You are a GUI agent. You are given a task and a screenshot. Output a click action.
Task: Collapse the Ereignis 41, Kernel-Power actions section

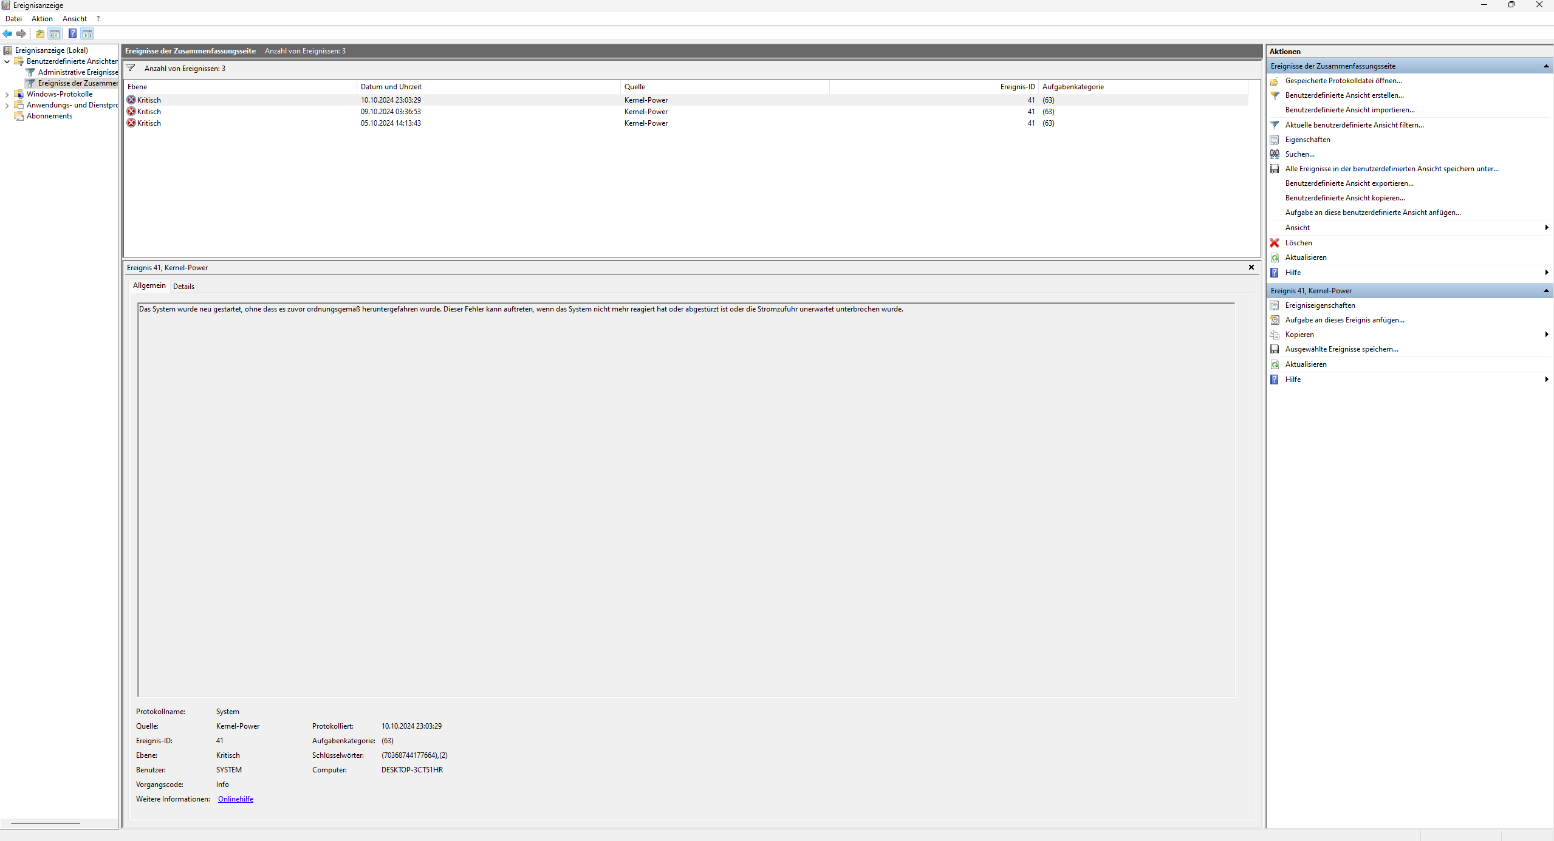click(1545, 291)
